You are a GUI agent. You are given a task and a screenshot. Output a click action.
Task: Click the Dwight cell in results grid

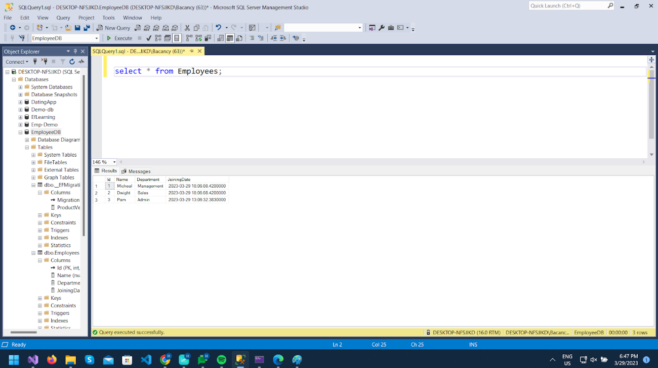pos(125,193)
